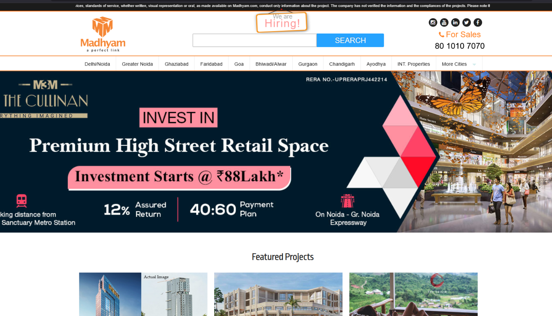
Task: Expand the More Cities dropdown
Action: pyautogui.click(x=459, y=64)
